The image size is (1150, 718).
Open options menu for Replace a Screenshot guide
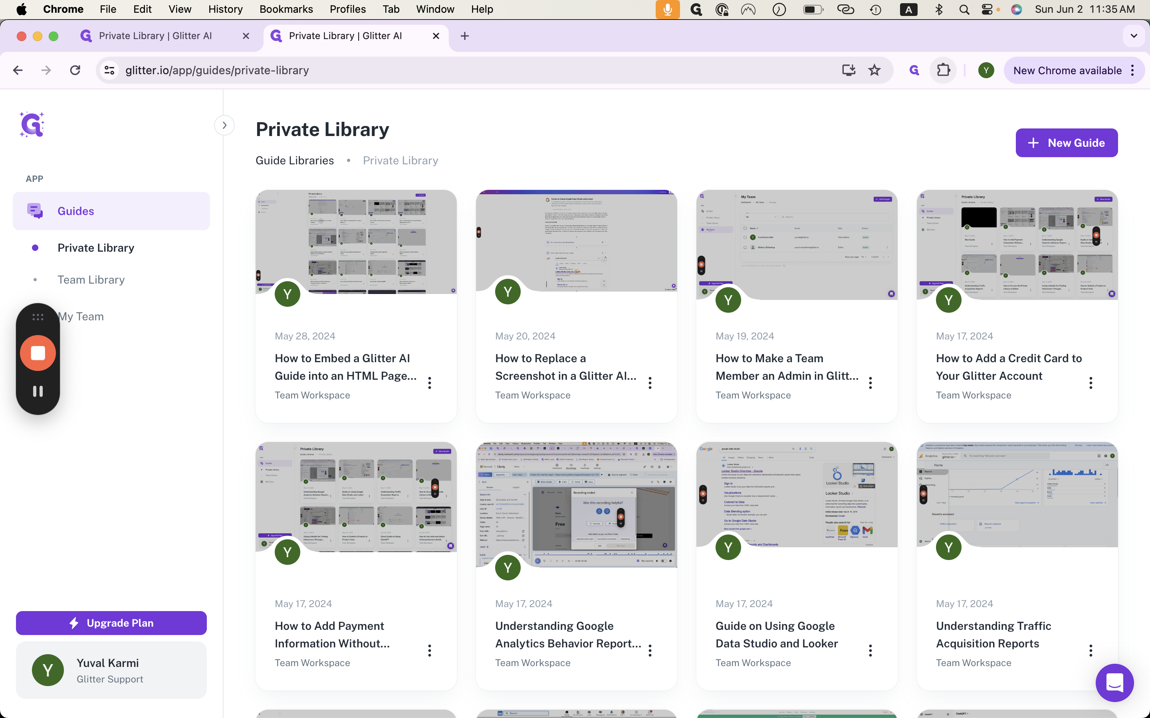pyautogui.click(x=650, y=383)
